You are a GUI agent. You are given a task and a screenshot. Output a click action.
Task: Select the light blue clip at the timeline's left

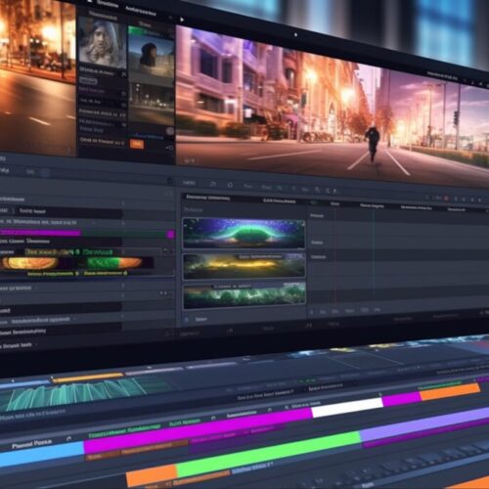(41, 453)
